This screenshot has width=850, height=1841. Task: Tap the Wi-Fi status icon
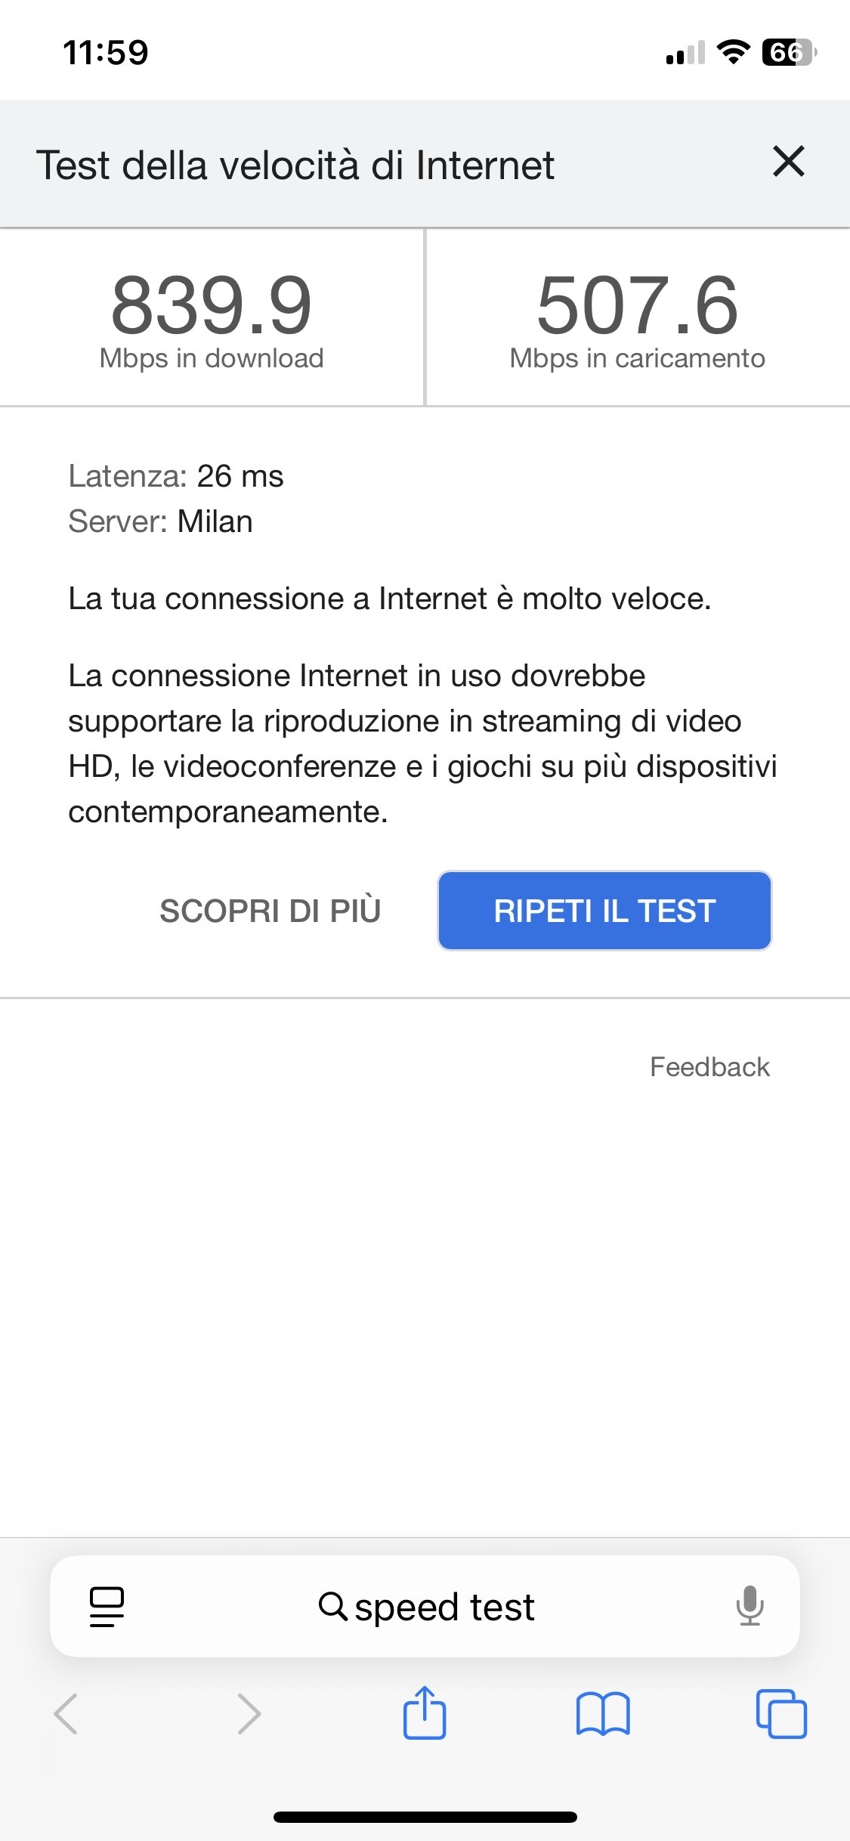tap(733, 52)
